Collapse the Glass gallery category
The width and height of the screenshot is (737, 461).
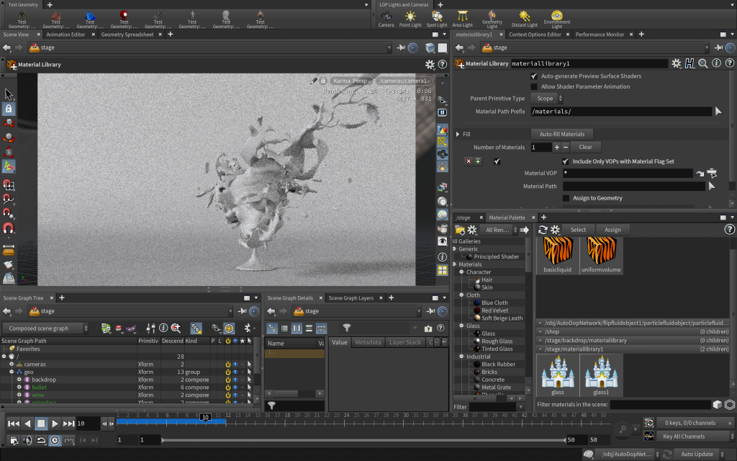[461, 326]
